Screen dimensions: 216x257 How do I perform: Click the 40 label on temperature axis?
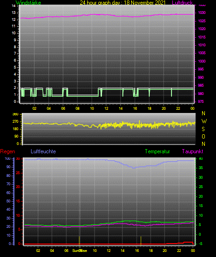click(x=201, y=158)
